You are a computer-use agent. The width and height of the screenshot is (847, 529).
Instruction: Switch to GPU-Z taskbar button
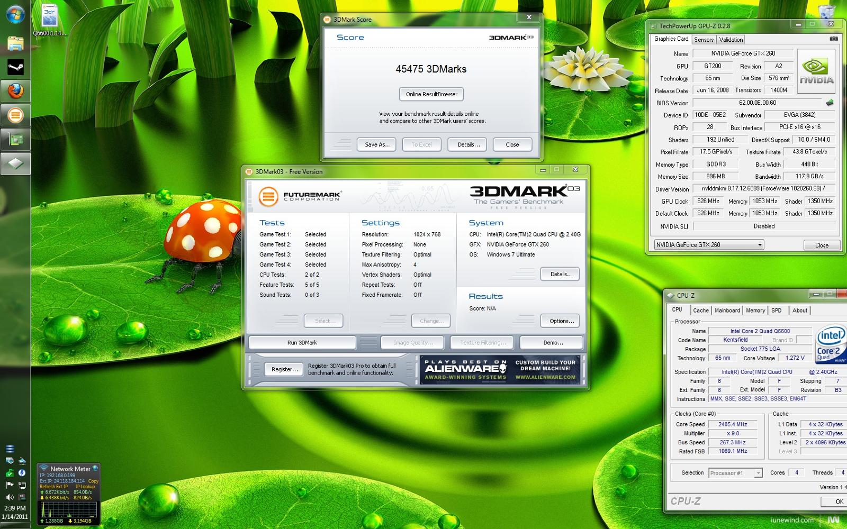tap(15, 140)
